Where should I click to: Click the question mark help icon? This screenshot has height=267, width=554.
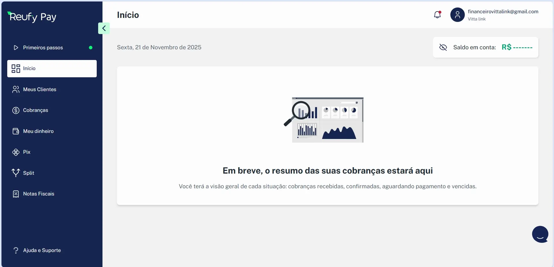pos(16,250)
